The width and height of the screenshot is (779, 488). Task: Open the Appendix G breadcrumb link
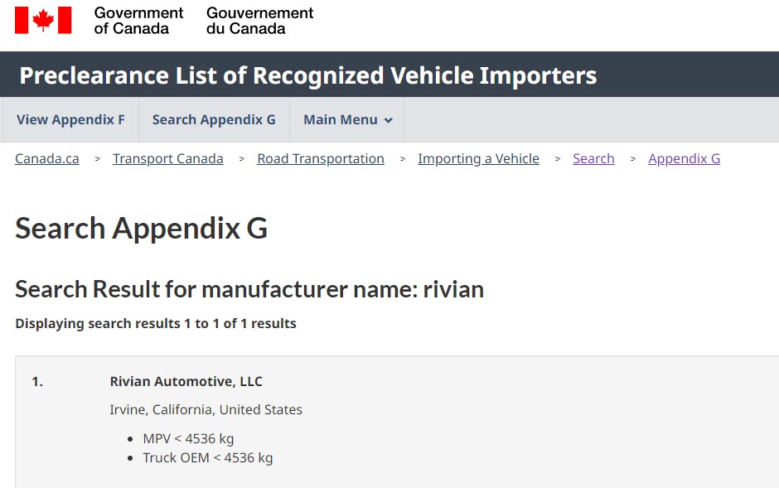coord(684,158)
